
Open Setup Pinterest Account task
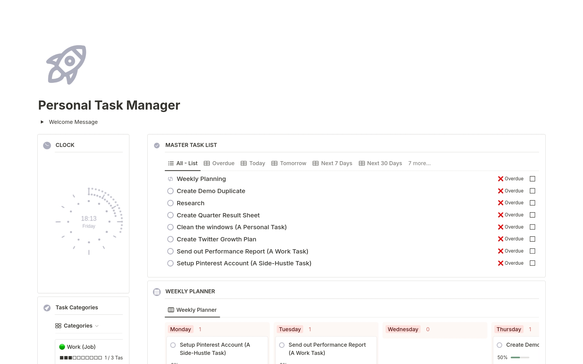(x=244, y=263)
